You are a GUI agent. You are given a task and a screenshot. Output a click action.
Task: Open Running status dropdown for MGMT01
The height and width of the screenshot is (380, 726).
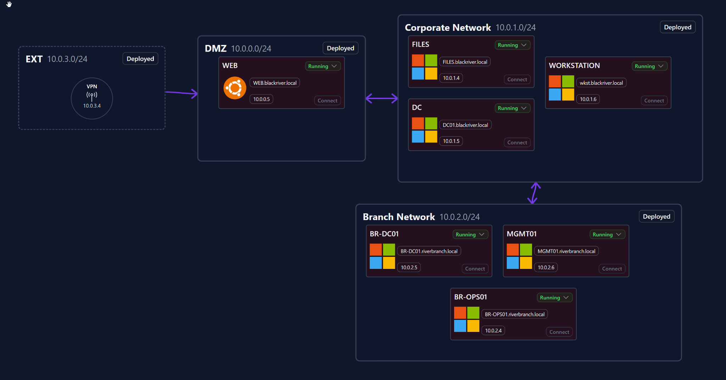coord(607,235)
